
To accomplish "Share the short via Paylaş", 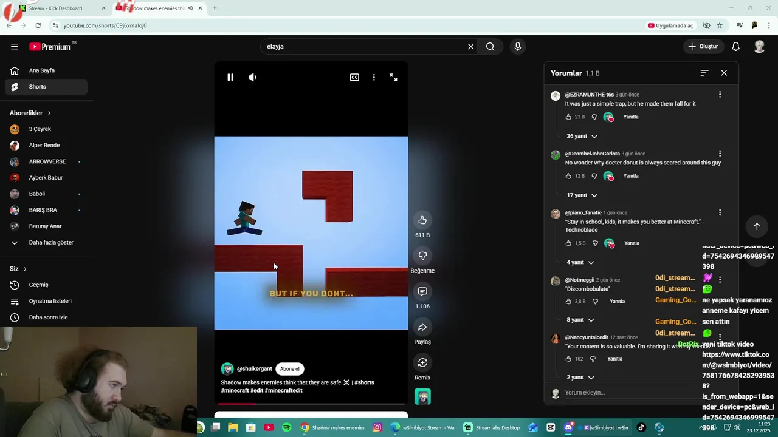I will pyautogui.click(x=422, y=327).
